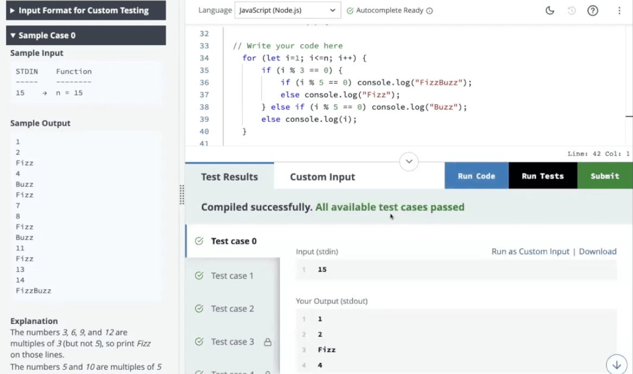The height and width of the screenshot is (374, 633).
Task: Click the Download link
Action: tap(598, 252)
